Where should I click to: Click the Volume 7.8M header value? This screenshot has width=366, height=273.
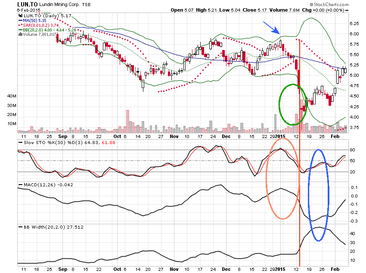point(284,10)
